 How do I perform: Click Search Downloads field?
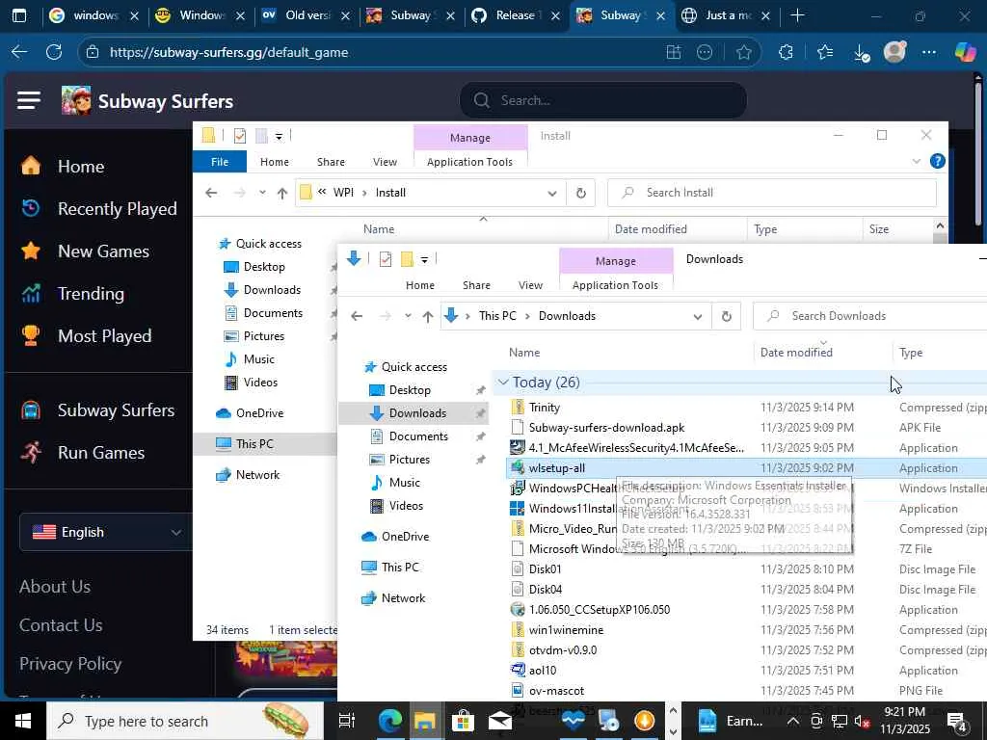[871, 316]
